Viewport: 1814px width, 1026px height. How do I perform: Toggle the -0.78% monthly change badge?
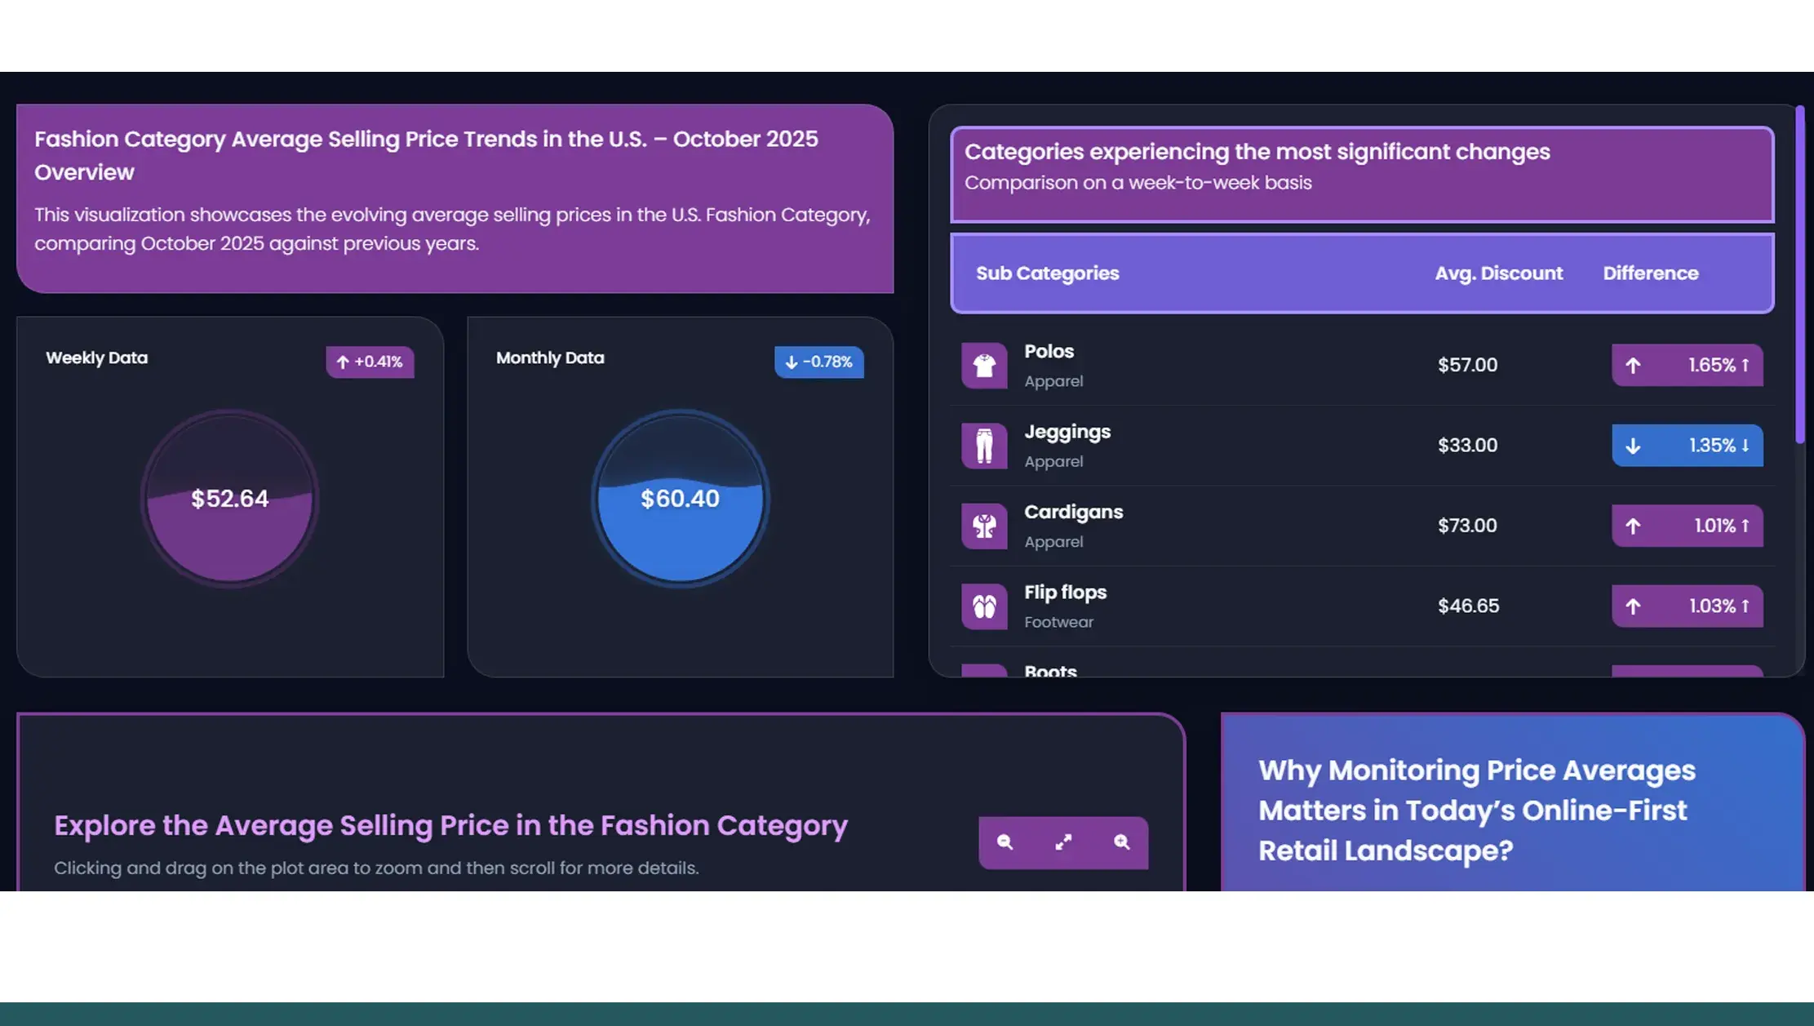click(x=819, y=362)
